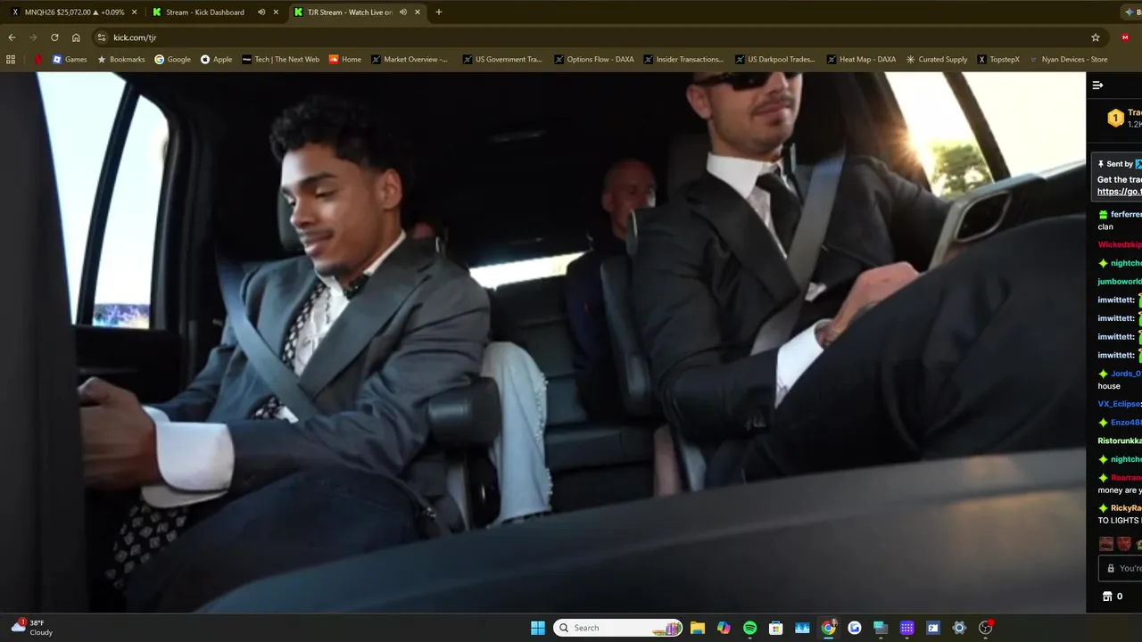Close the TJR Stream tab
This screenshot has height=642, width=1142.
[x=418, y=12]
